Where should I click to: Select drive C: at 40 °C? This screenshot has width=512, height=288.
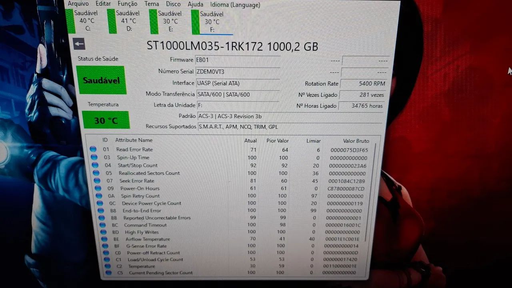pos(82,21)
